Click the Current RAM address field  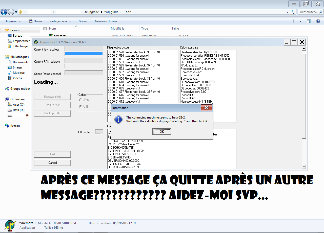(x=84, y=61)
